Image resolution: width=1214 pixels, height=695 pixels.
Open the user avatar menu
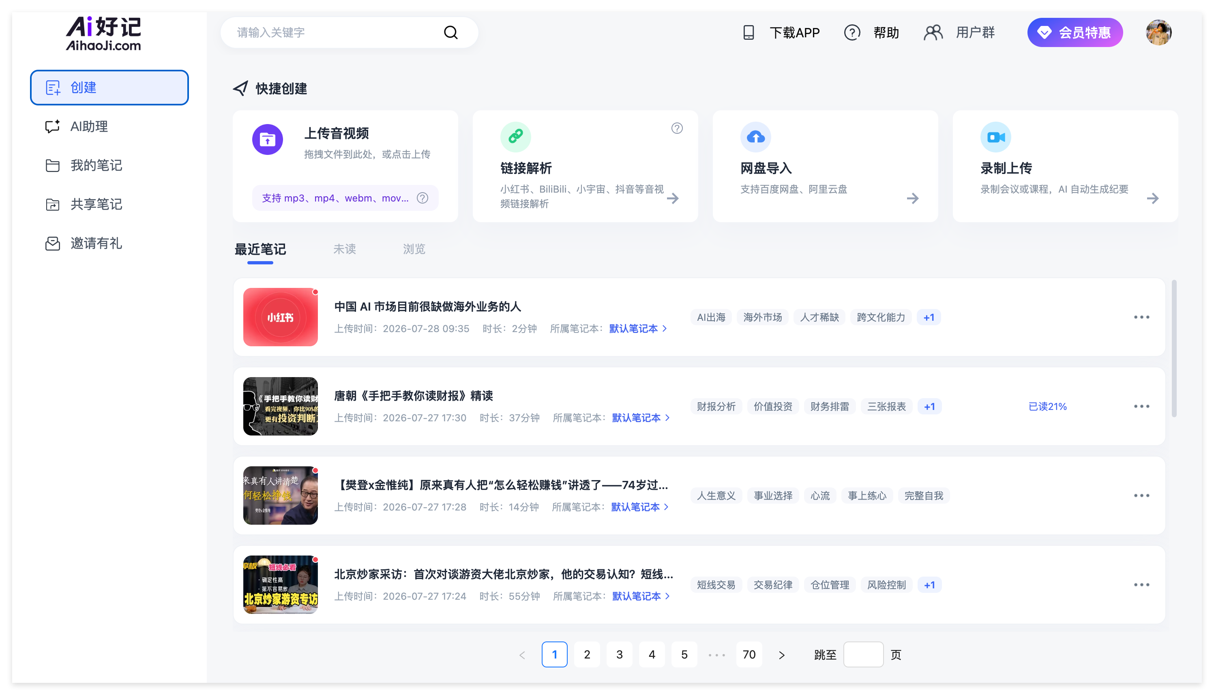(1158, 32)
